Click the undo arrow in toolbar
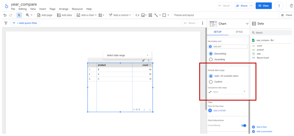294x136 pixels. [5, 15]
